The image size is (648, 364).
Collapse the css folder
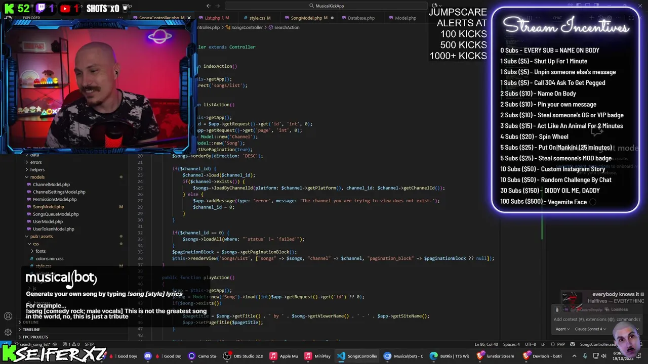pyautogui.click(x=36, y=244)
